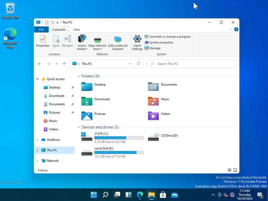This screenshot has height=201, width=268.
Task: Click the title bar properties checkmark icon
Action: 47,23
